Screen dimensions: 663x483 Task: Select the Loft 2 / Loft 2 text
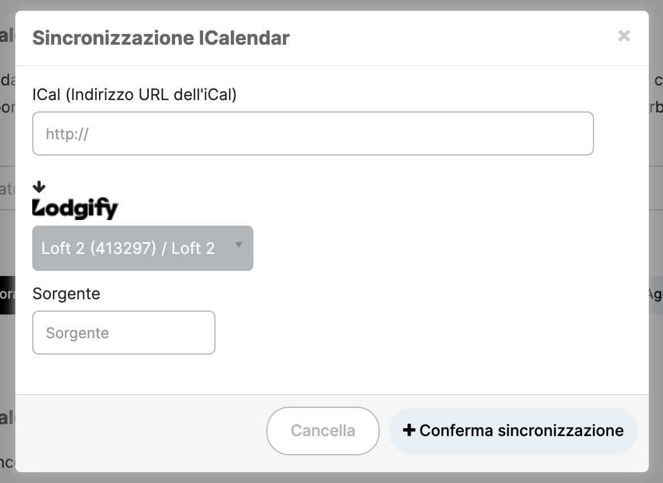(128, 248)
